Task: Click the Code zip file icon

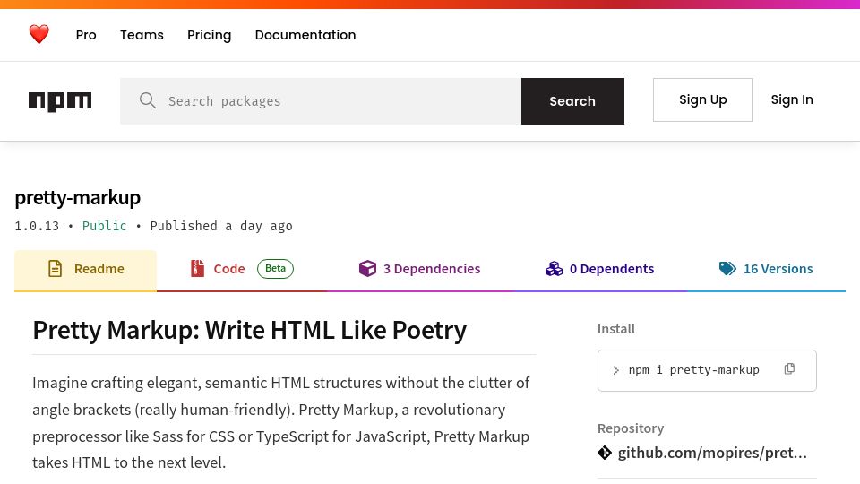Action: click(197, 268)
